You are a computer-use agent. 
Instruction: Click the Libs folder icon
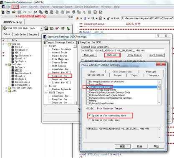pyautogui.click(x=10, y=91)
